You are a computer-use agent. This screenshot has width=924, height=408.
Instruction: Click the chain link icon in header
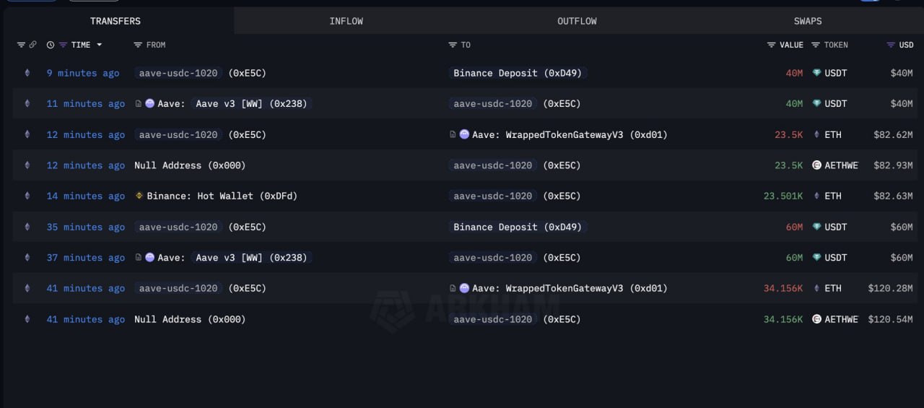point(32,45)
